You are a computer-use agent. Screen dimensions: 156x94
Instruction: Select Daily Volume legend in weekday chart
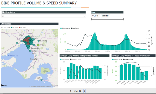pyautogui.click(x=117, y=59)
